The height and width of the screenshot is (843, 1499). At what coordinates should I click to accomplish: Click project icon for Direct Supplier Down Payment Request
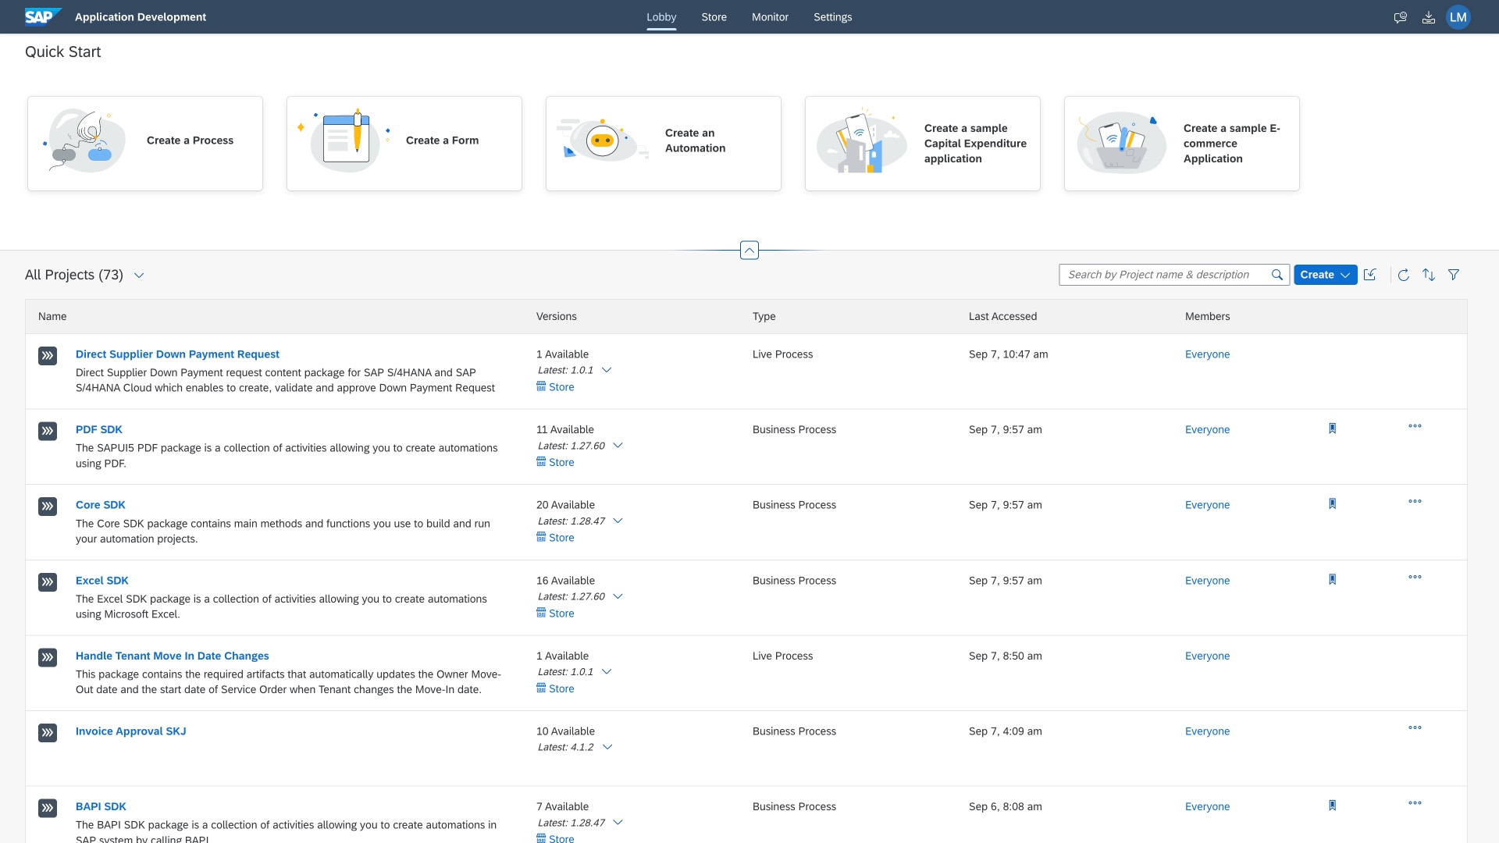point(48,356)
